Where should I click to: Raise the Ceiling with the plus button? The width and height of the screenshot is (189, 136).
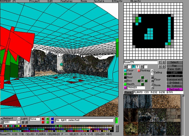pyautogui.click(x=152, y=71)
